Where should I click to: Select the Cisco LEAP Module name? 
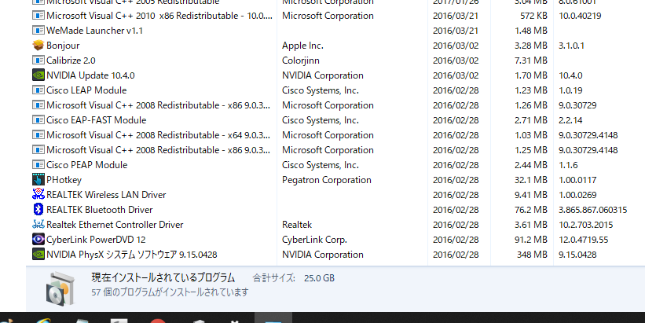(86, 90)
